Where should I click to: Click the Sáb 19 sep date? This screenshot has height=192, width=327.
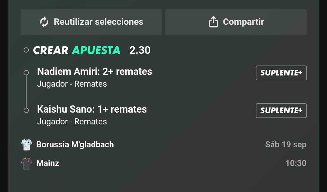[x=286, y=145]
